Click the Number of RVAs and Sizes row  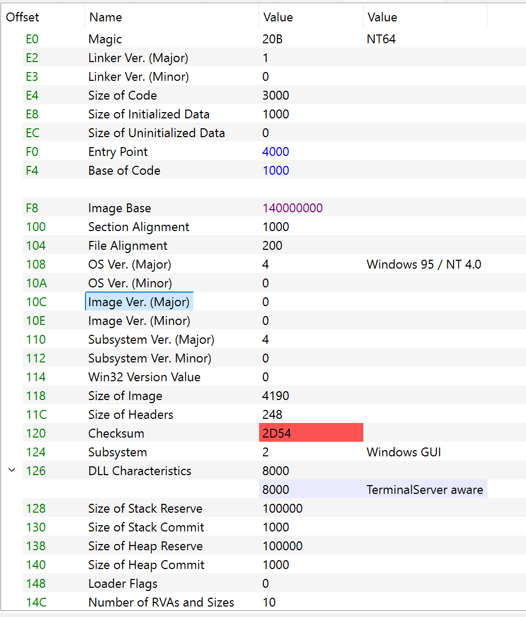(x=161, y=602)
